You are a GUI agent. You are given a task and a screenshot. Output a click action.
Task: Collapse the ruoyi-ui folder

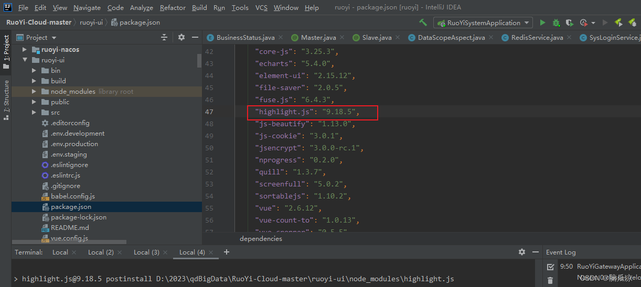[x=24, y=60]
